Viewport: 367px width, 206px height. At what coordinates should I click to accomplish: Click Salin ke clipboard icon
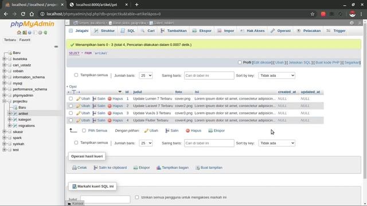(x=96, y=168)
